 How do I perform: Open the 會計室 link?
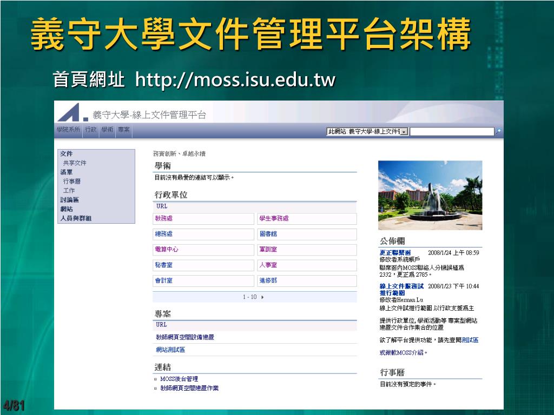click(163, 280)
